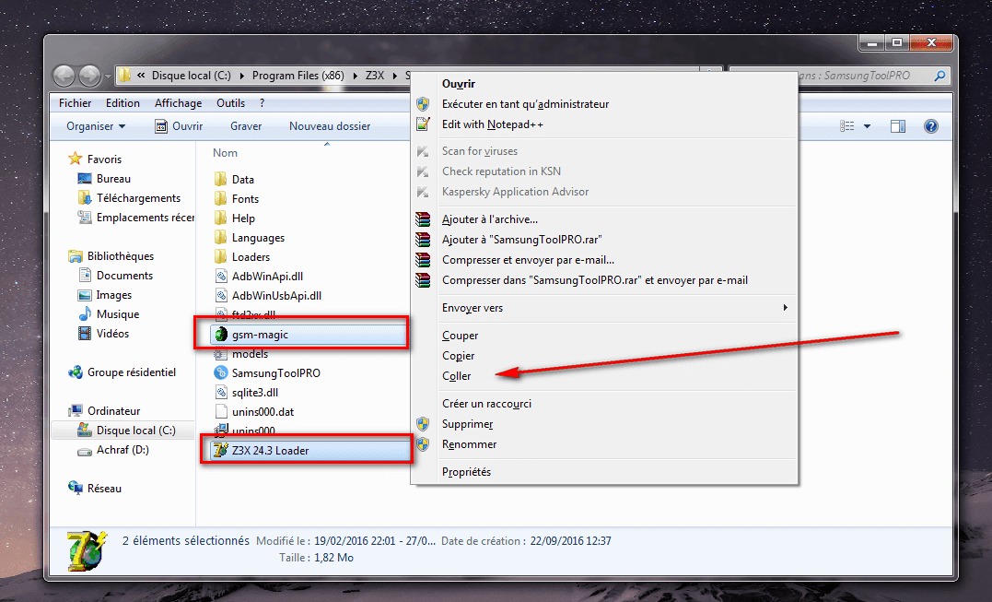Click the Fonts folder icon
992x602 pixels.
point(221,199)
